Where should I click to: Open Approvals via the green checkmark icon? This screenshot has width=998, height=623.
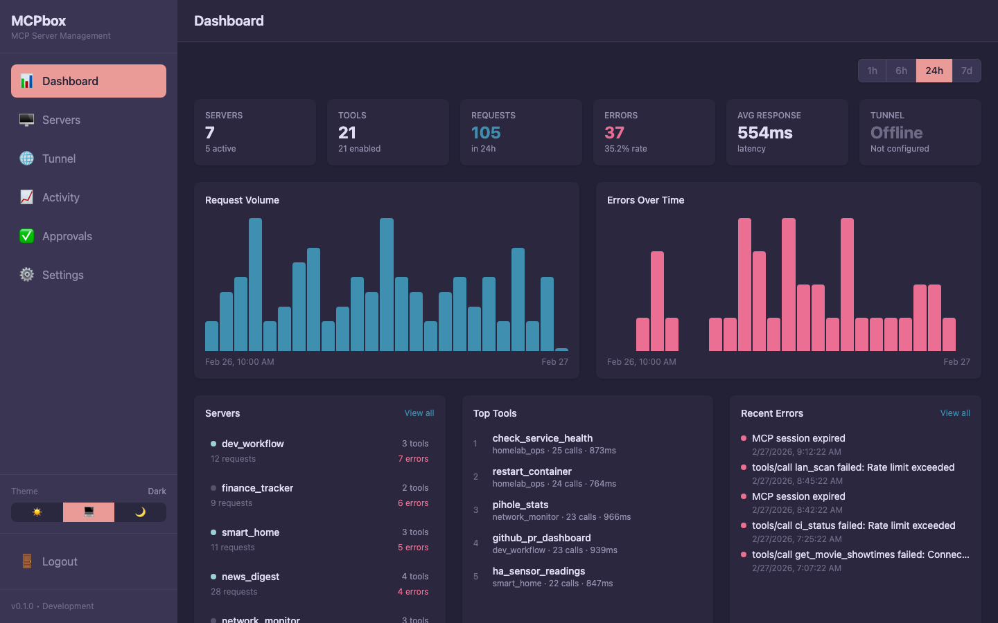(x=26, y=236)
